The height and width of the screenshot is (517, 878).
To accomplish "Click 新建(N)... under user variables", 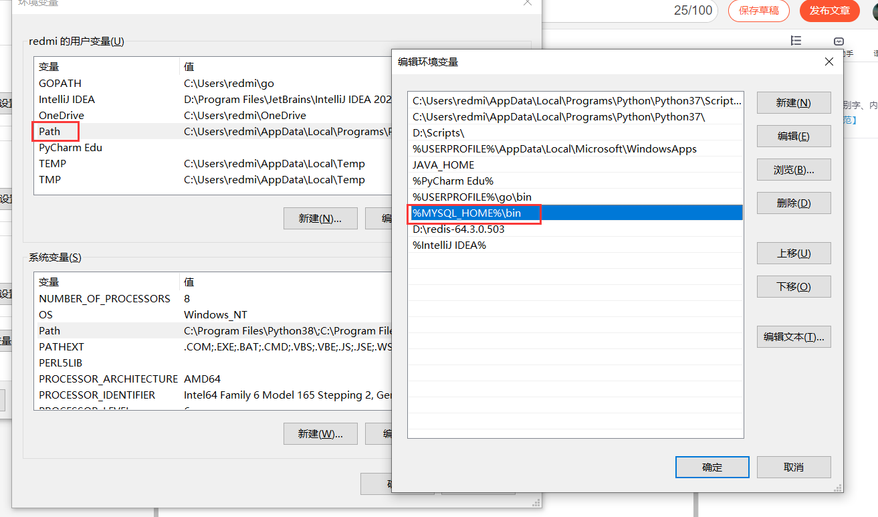I will [x=320, y=219].
